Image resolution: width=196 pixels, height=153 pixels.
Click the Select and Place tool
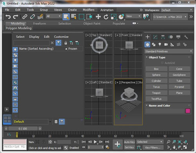pos(122,17)
